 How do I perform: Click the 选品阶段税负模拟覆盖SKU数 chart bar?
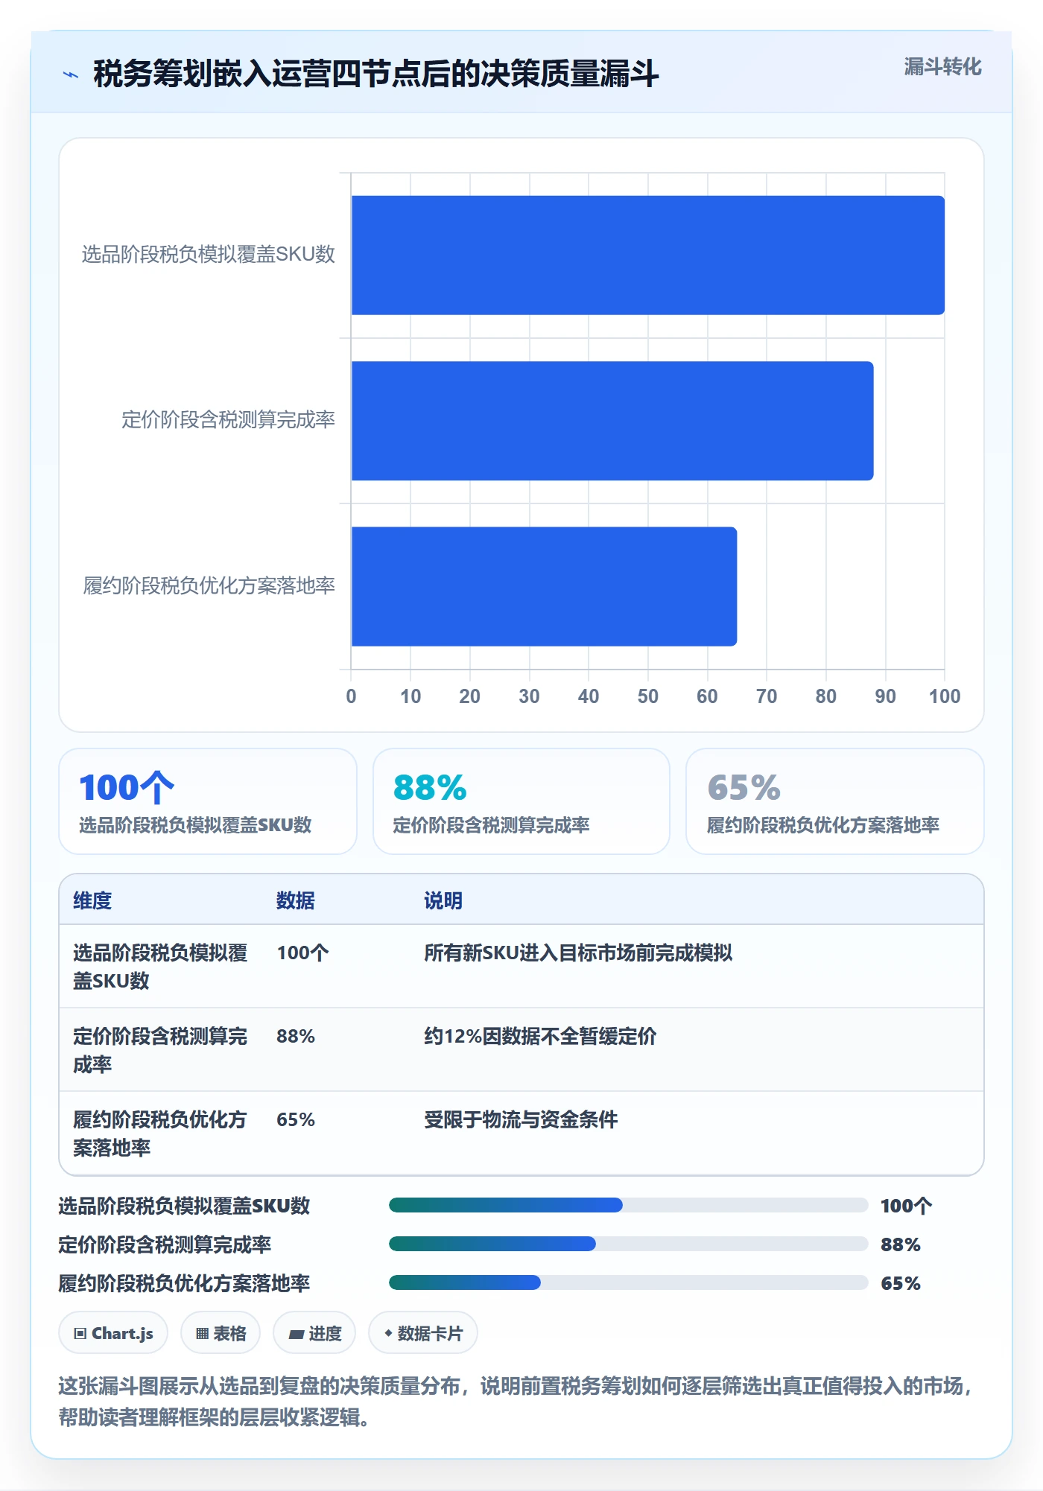648,255
